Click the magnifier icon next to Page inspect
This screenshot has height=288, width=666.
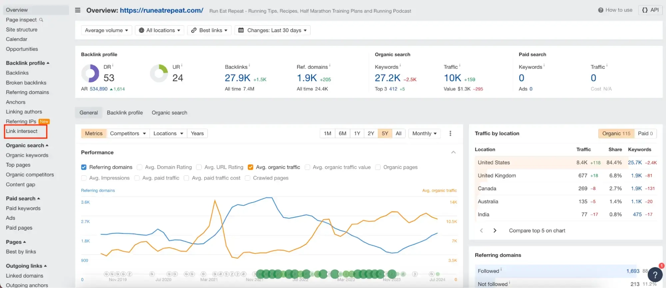coord(41,20)
